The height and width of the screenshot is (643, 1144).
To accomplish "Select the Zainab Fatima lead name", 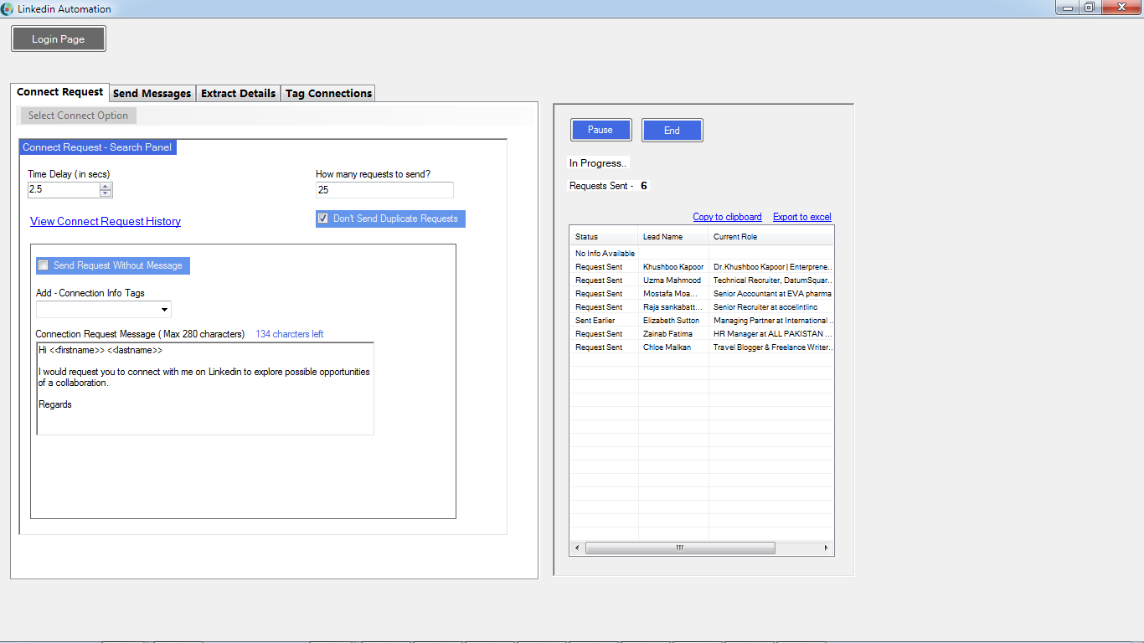I will (673, 333).
